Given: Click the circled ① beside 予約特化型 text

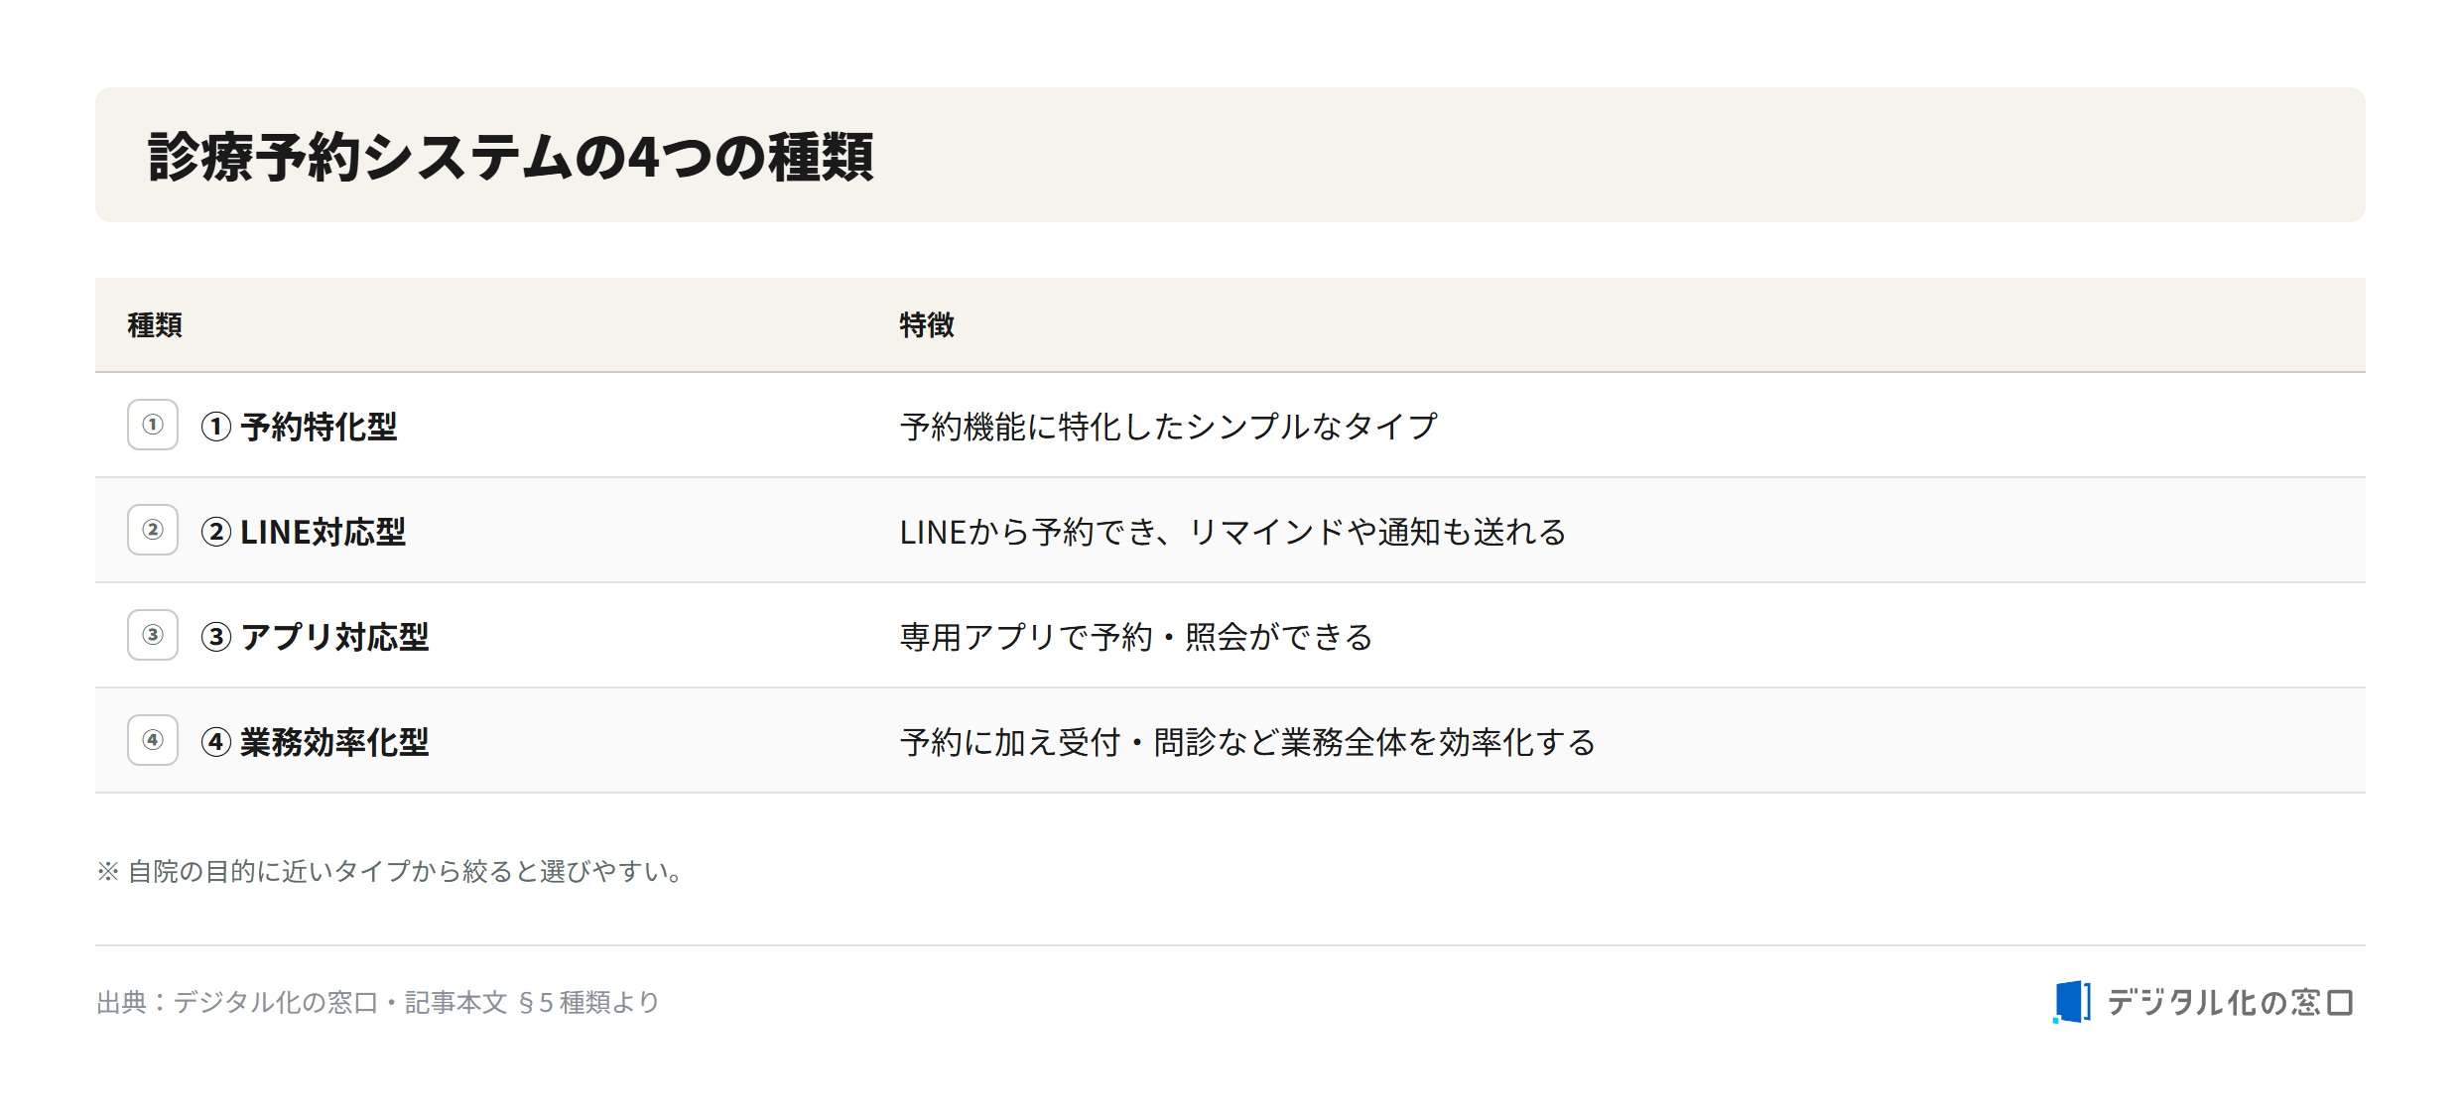Looking at the screenshot, I should pos(216,427).
